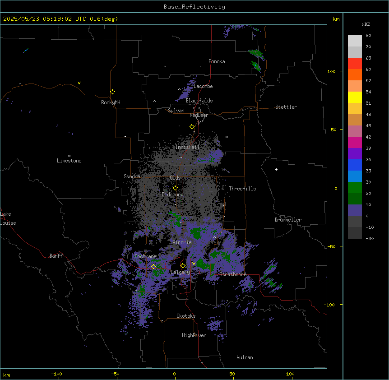The image size is (389, 380).
Task: Click the -30 value in the dBZ legend
Action: click(x=370, y=239)
